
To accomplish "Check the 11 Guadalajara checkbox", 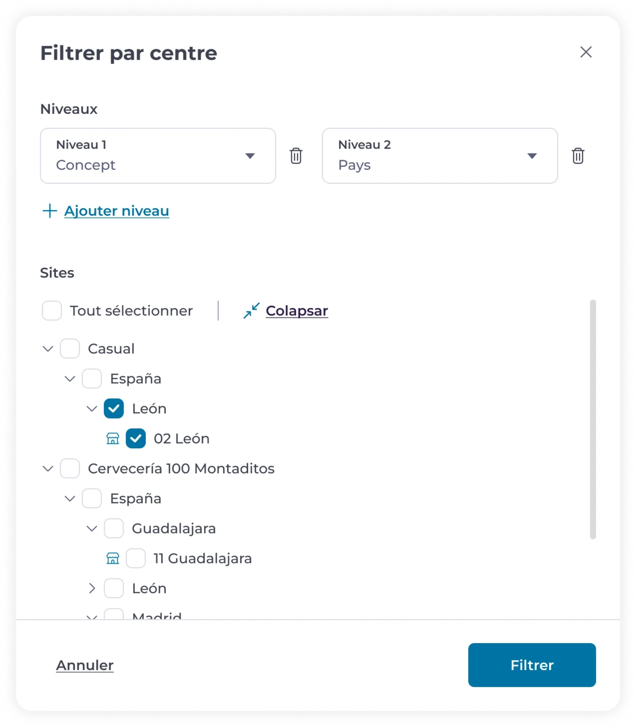I will click(135, 558).
